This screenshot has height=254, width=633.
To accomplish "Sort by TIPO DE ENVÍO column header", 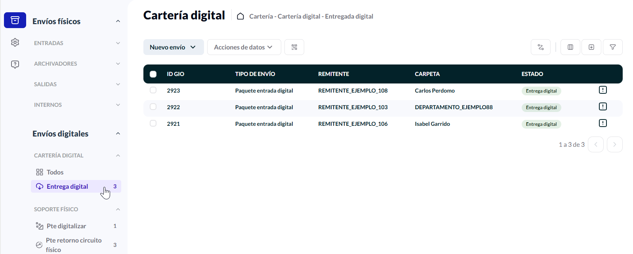I will pyautogui.click(x=255, y=74).
